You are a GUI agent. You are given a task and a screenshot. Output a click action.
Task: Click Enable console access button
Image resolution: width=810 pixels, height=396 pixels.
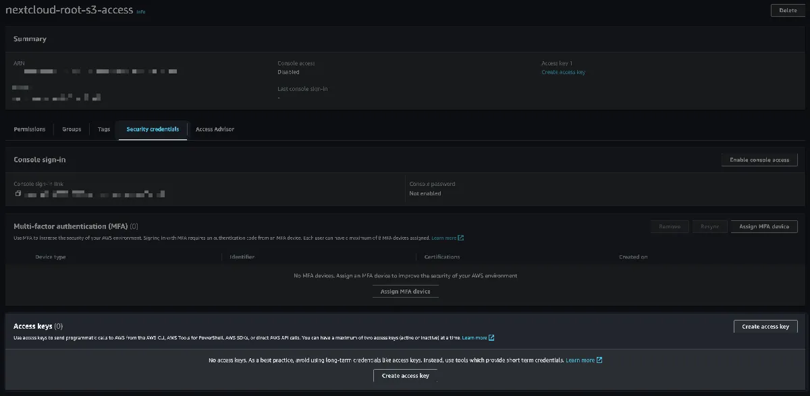[759, 160]
